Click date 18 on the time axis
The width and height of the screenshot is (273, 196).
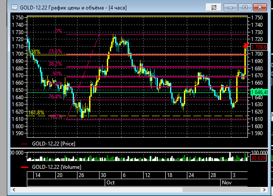click(x=170, y=175)
